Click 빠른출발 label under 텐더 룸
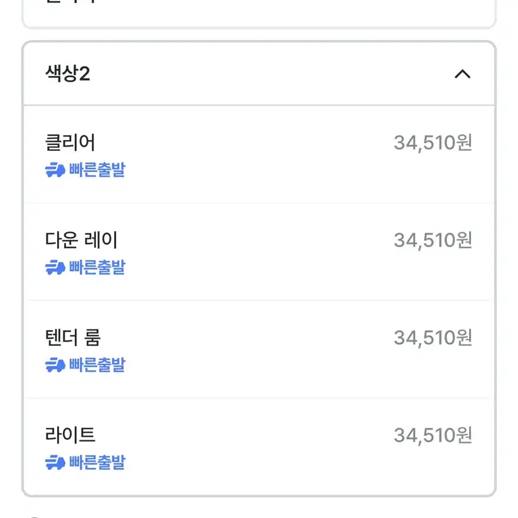The image size is (518, 518). pyautogui.click(x=97, y=365)
